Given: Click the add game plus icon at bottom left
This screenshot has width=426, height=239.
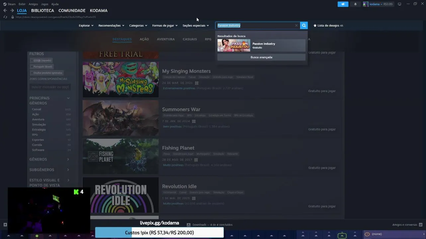Looking at the screenshot, I should (x=5, y=225).
